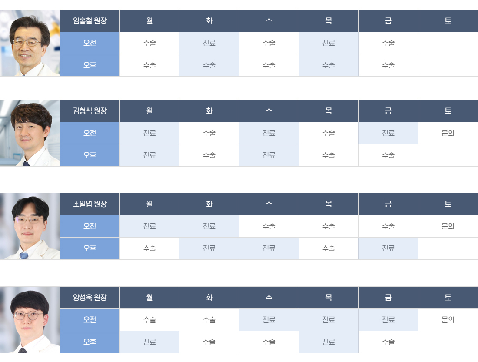Click the photo of 양성욱 원장

[30, 319]
